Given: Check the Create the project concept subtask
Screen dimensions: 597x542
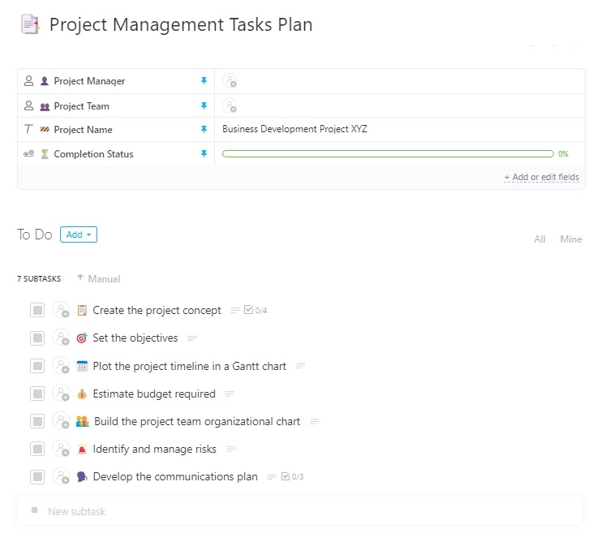Looking at the screenshot, I should [x=37, y=311].
